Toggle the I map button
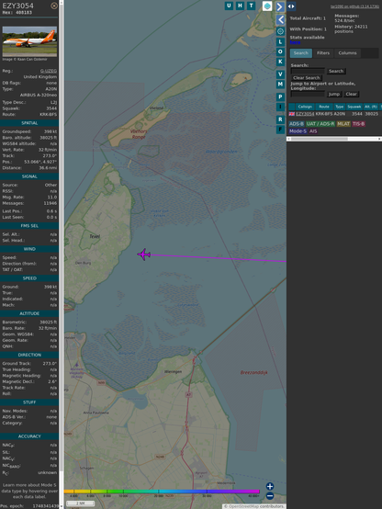This screenshot has height=509, width=382. click(x=280, y=107)
